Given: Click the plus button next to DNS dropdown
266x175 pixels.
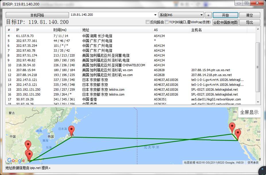Looking at the screenshot, I should point(208,15).
